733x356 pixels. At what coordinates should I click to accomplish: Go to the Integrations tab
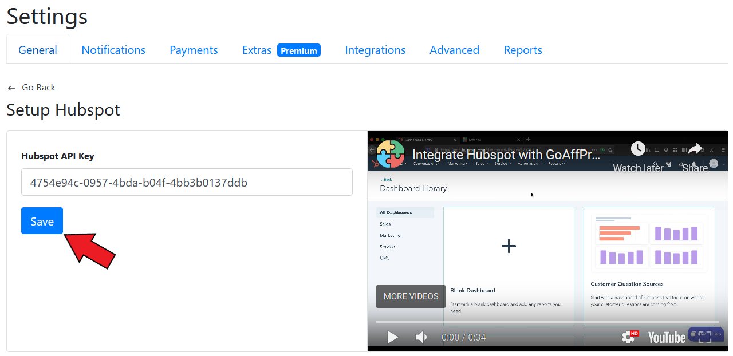375,50
